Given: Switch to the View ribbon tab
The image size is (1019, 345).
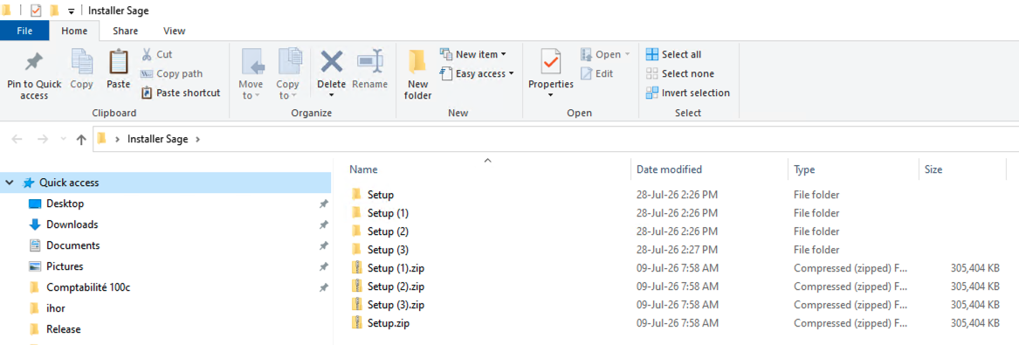Looking at the screenshot, I should coord(174,31).
